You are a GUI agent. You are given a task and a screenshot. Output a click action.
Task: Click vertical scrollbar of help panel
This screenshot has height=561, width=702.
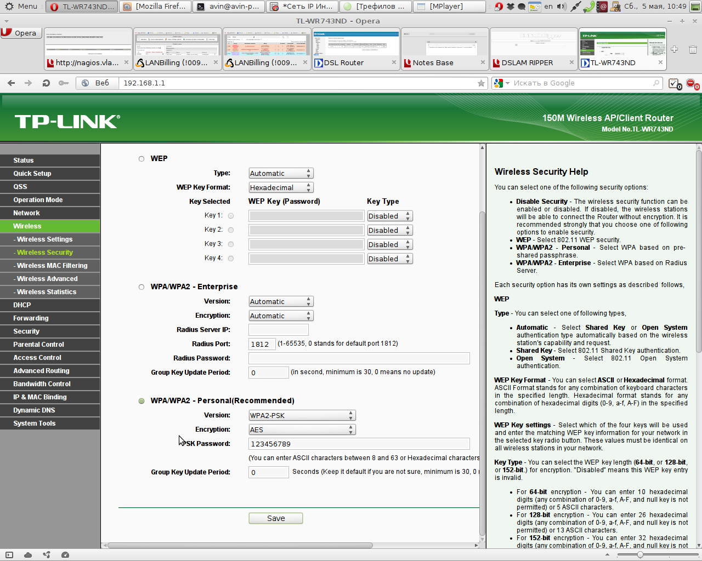click(x=699, y=252)
